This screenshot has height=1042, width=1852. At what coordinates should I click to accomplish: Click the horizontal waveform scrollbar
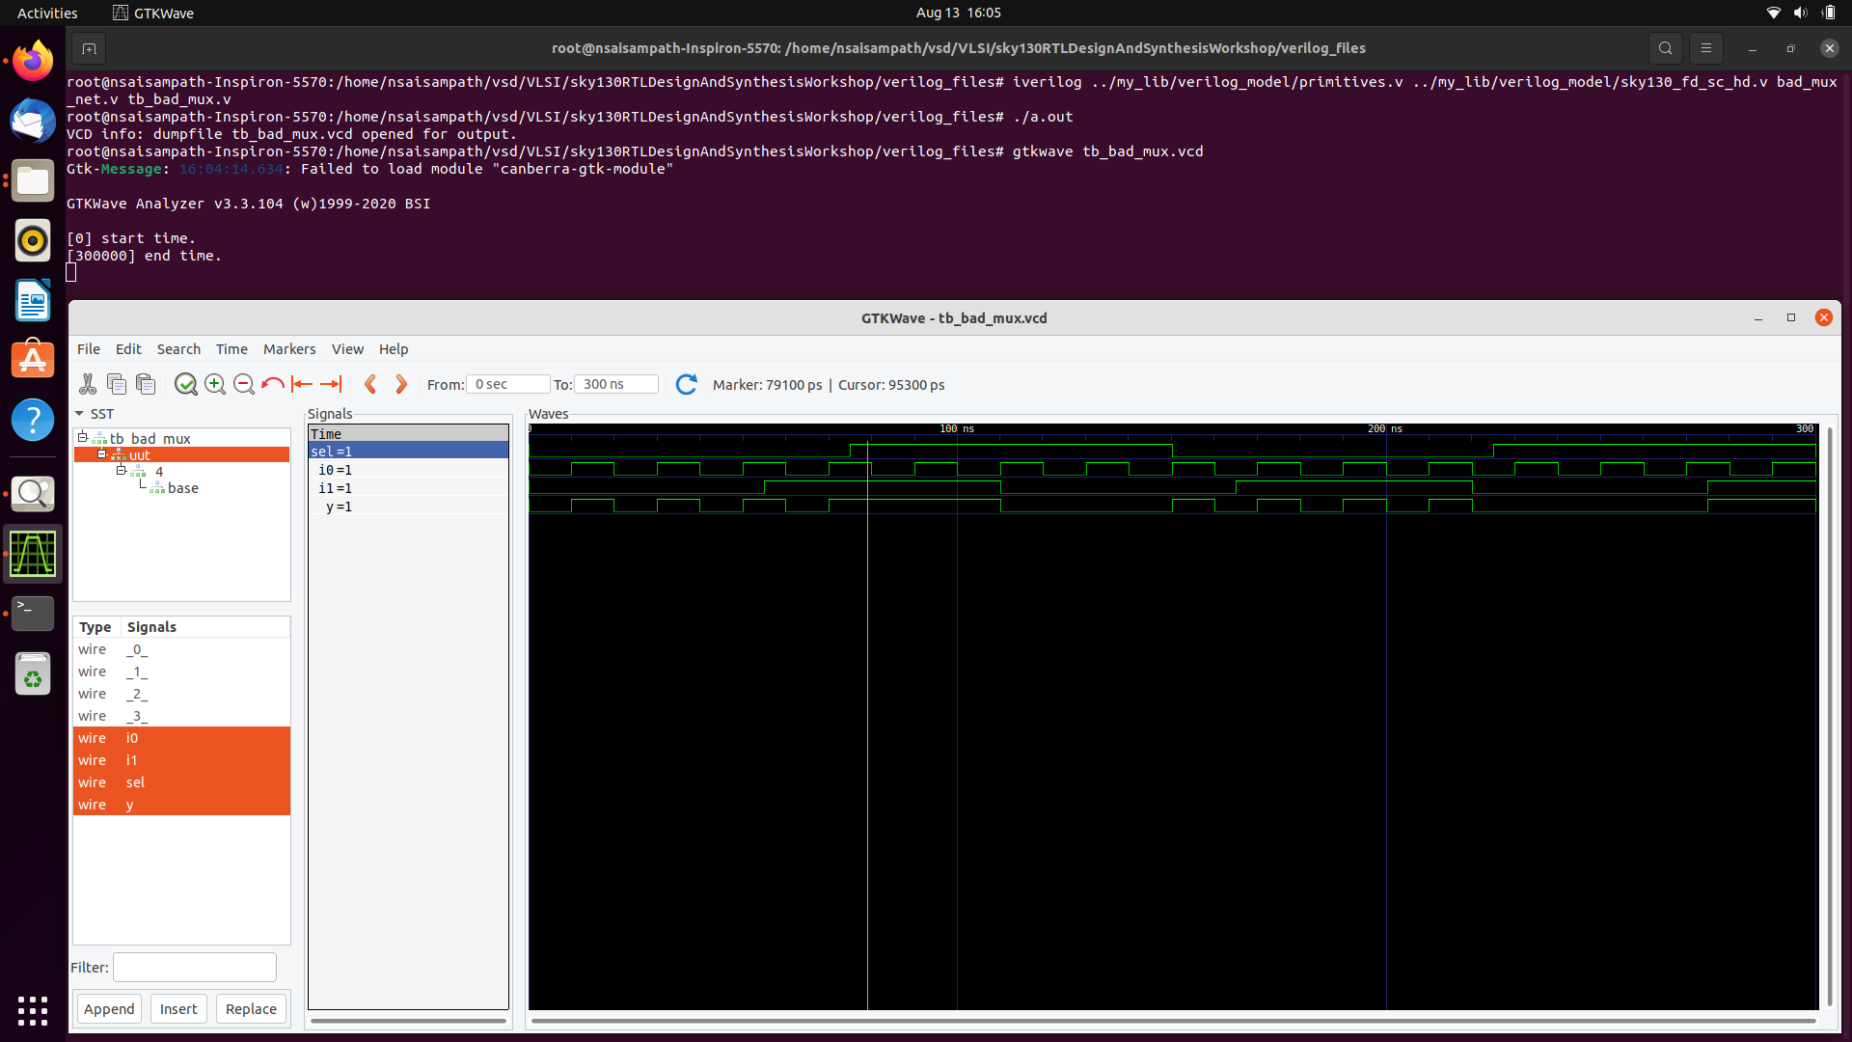coord(1172,1020)
